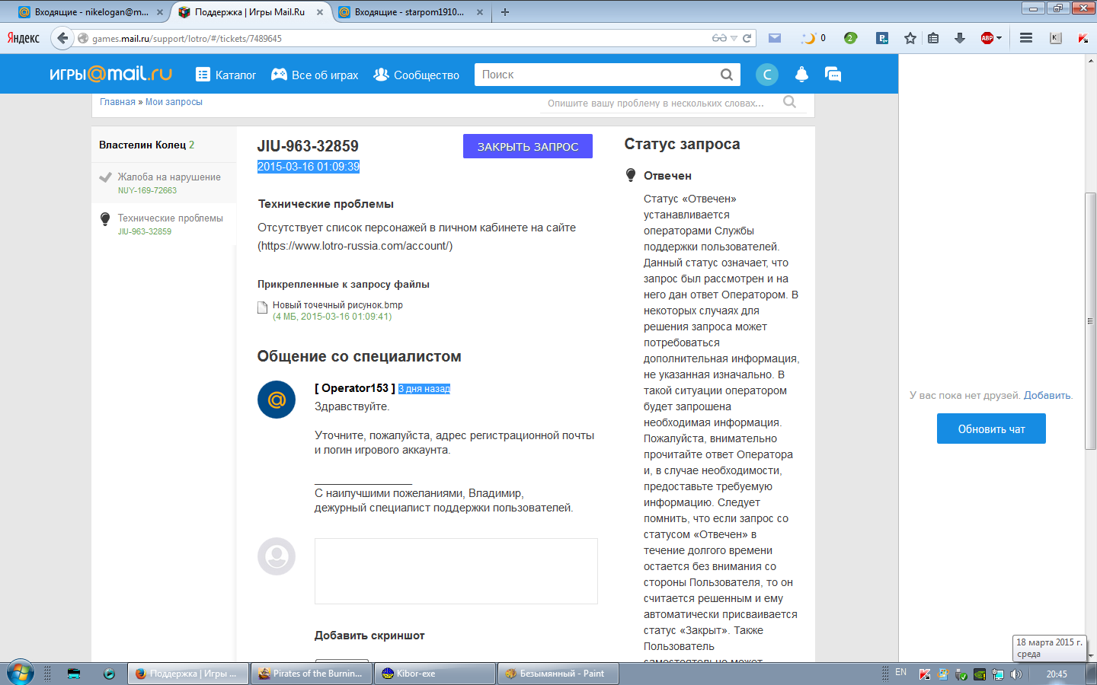Viewport: 1097px width, 685px height.
Task: Click the Adblock Plus ABP icon
Action: click(987, 38)
